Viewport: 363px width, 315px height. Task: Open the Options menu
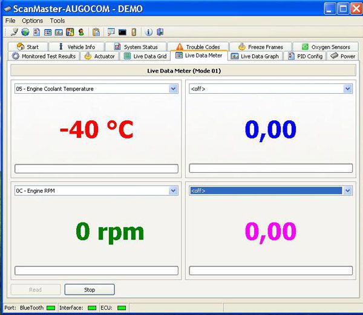tap(33, 21)
